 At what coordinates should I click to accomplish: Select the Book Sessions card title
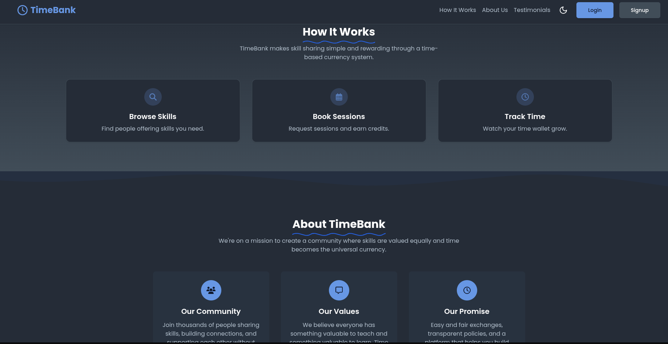tap(339, 116)
